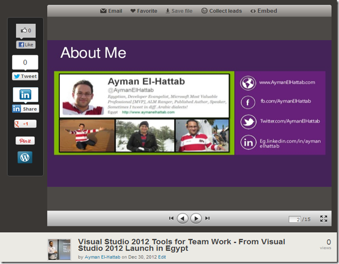Click the Edit link beside the date

tap(162, 257)
